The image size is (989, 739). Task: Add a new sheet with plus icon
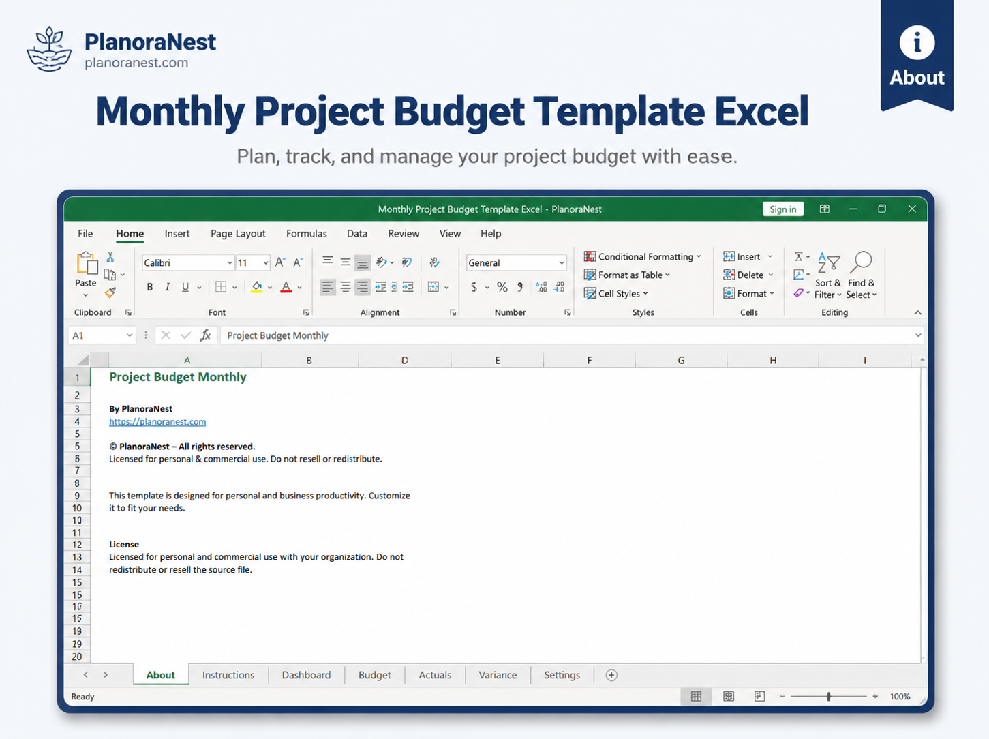click(x=611, y=675)
